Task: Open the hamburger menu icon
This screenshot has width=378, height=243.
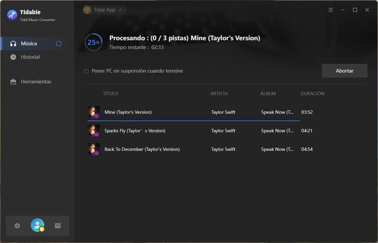Action: pyautogui.click(x=330, y=10)
